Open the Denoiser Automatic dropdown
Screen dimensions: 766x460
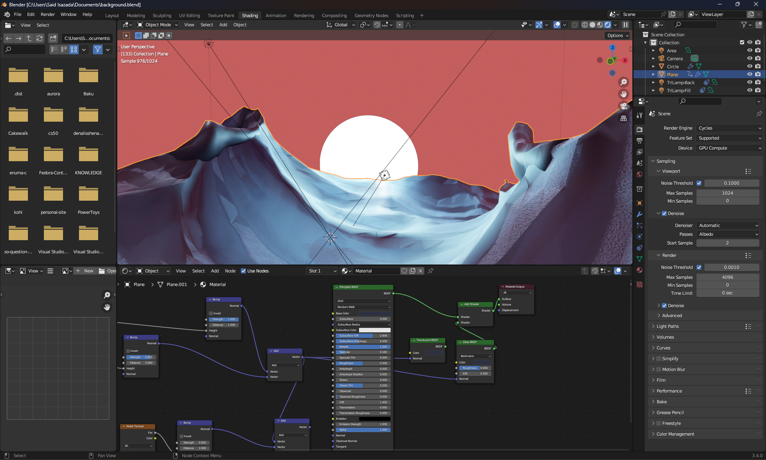coord(728,225)
